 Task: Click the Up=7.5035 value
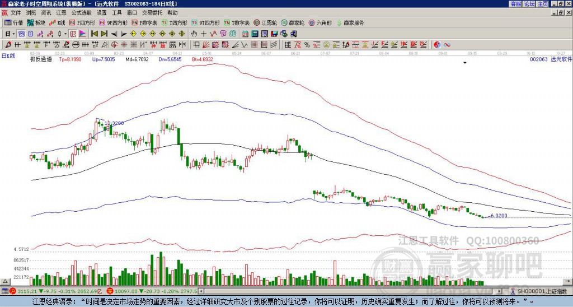coord(104,59)
